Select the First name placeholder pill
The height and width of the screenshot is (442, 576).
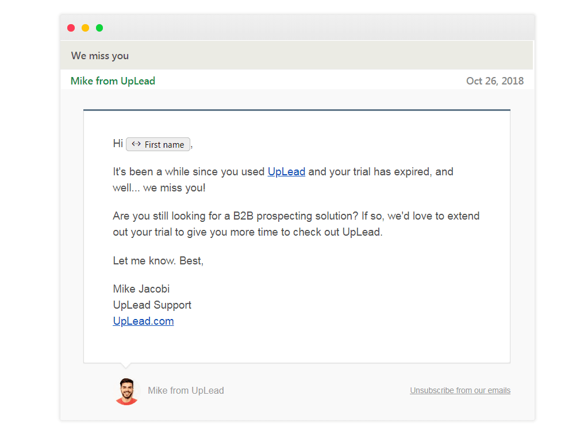point(158,144)
